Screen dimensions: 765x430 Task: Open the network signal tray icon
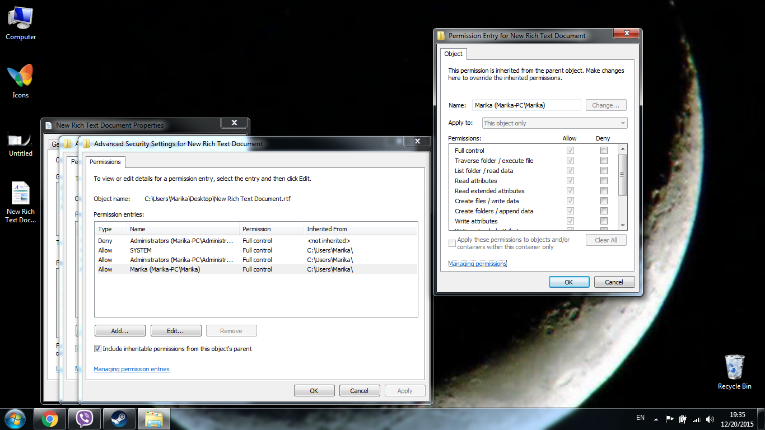pyautogui.click(x=696, y=419)
